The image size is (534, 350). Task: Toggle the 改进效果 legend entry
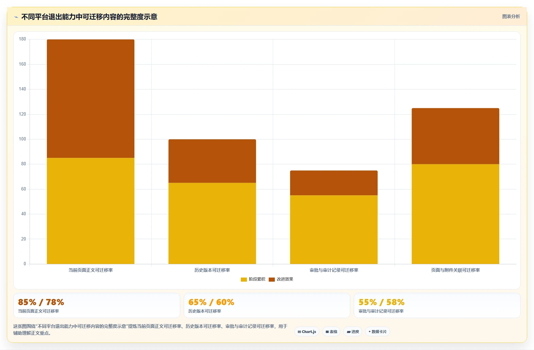(x=281, y=279)
